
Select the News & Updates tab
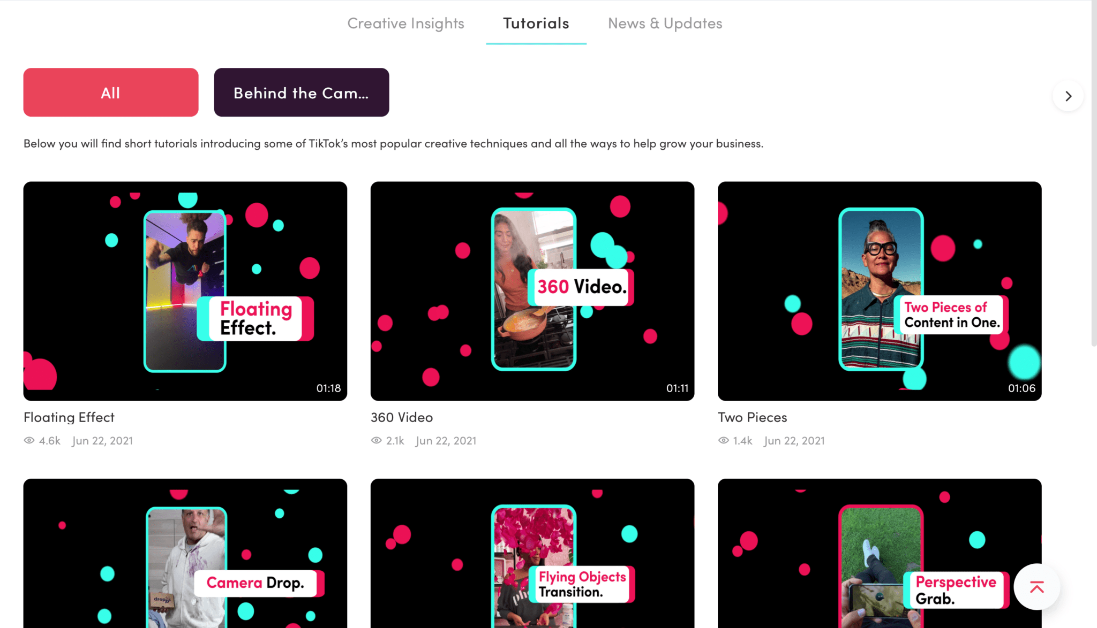(665, 22)
